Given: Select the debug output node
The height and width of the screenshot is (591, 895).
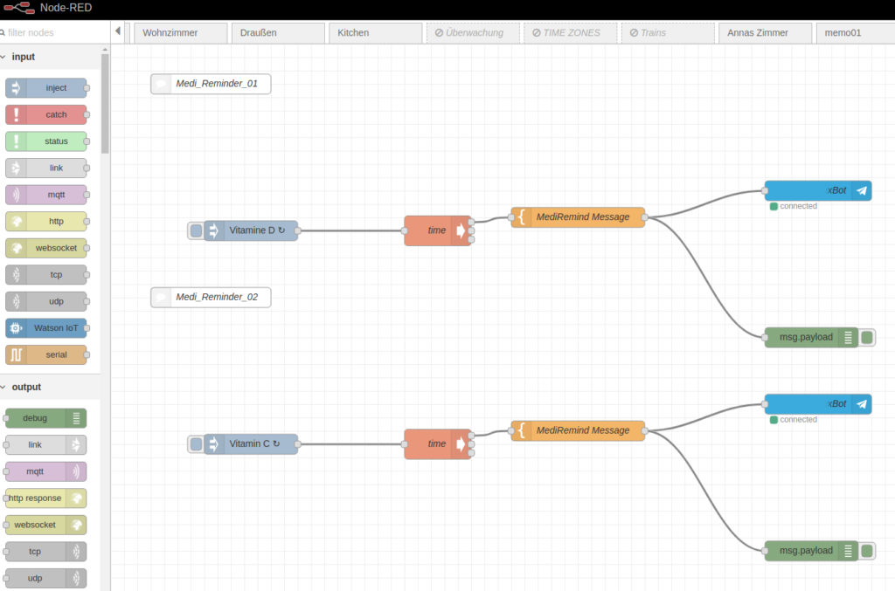Looking at the screenshot, I should pos(46,418).
